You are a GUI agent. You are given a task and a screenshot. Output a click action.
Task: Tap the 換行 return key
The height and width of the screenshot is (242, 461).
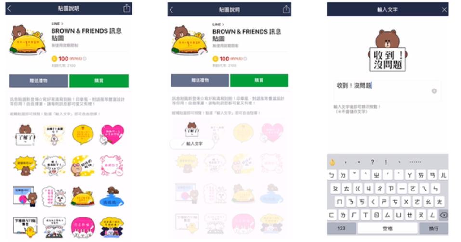(x=434, y=228)
